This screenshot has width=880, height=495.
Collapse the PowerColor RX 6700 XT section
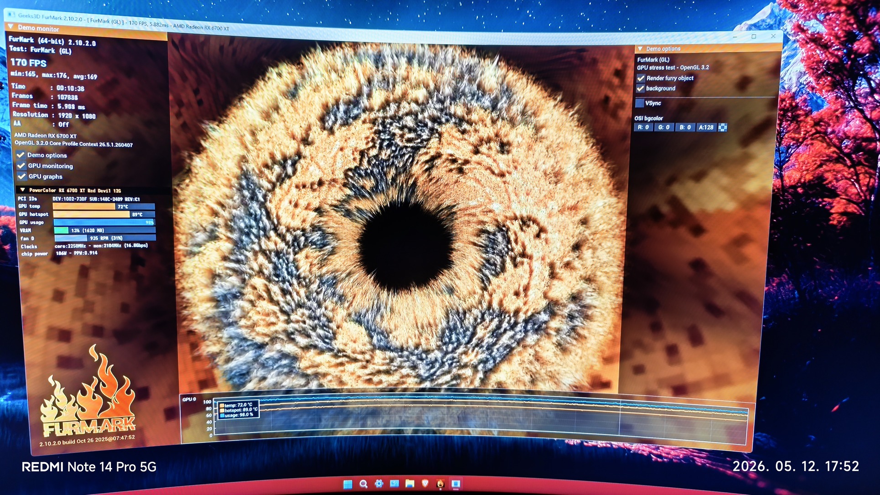(x=22, y=190)
